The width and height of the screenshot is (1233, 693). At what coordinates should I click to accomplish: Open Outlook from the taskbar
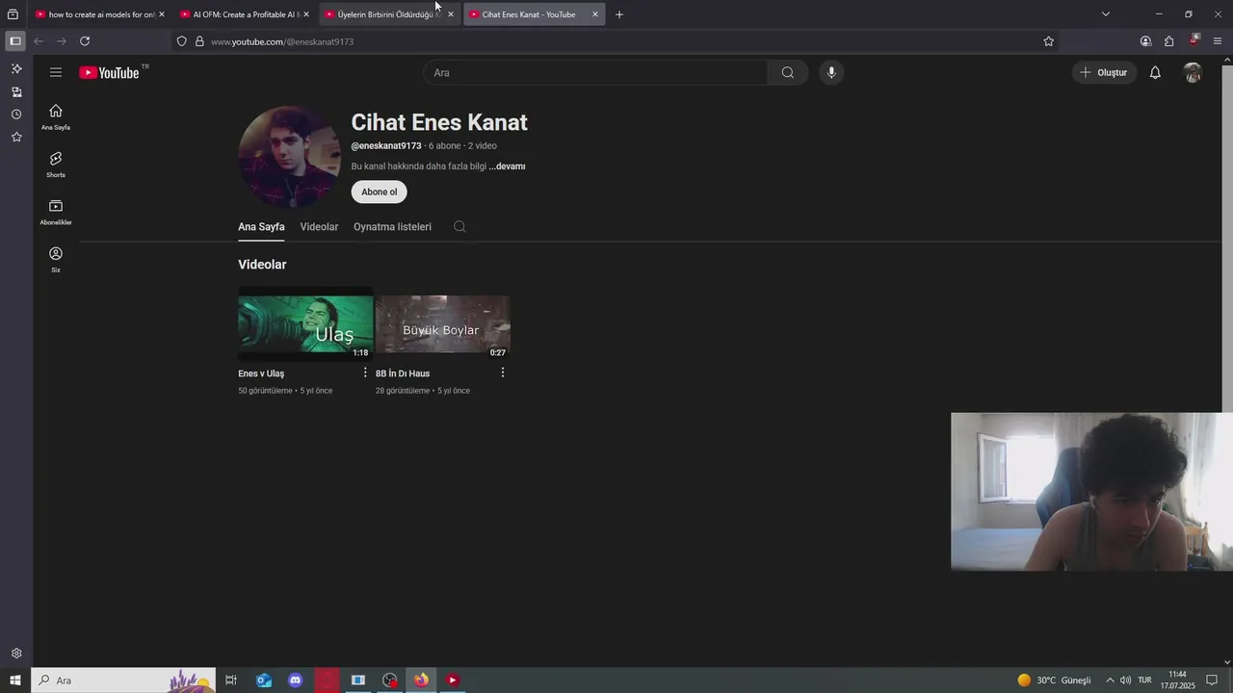click(264, 680)
